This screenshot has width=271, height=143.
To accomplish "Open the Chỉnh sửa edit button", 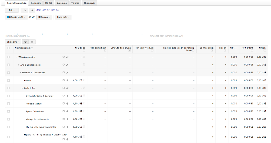I will coord(13,42).
